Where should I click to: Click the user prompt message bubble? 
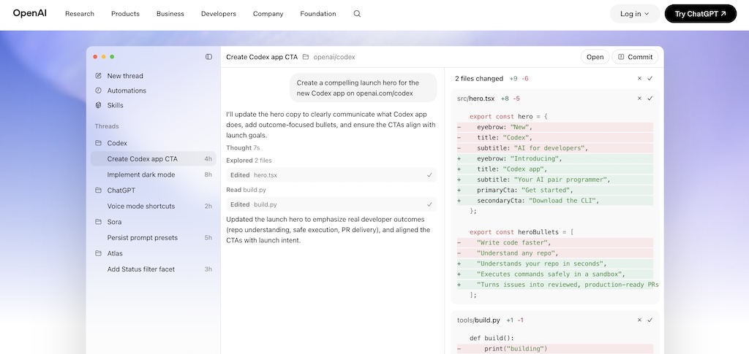[363, 88]
